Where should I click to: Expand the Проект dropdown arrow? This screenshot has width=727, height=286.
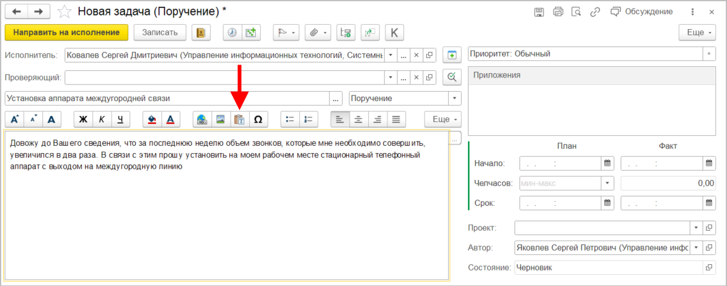pyautogui.click(x=696, y=228)
